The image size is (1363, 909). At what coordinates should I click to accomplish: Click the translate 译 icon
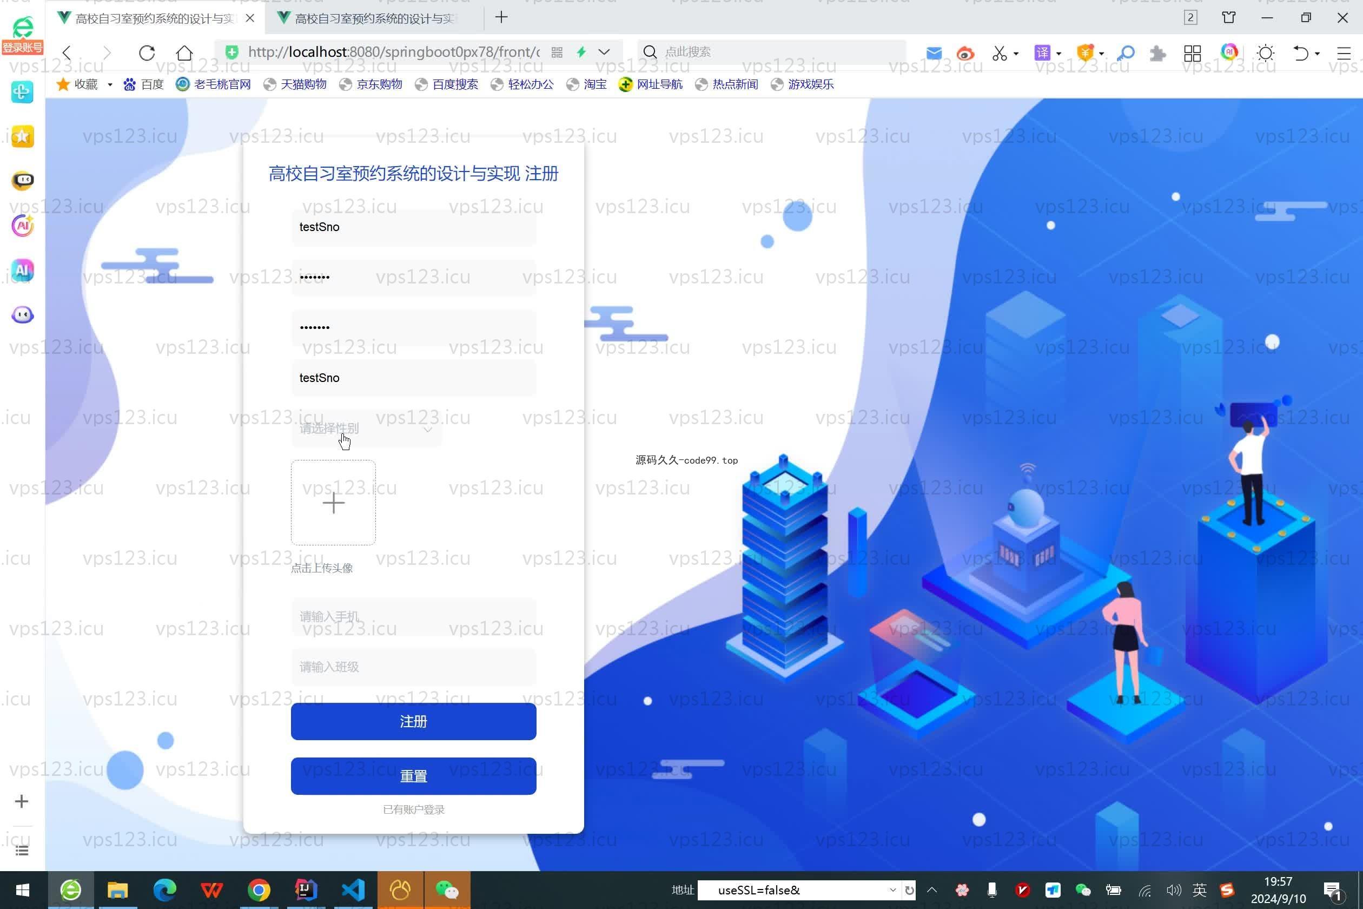(x=1042, y=54)
